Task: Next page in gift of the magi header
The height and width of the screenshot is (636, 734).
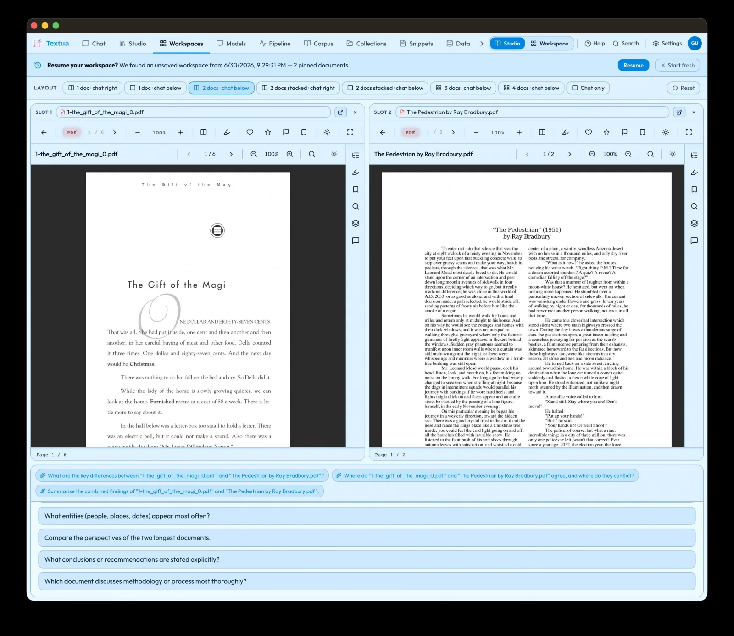Action: (x=231, y=154)
